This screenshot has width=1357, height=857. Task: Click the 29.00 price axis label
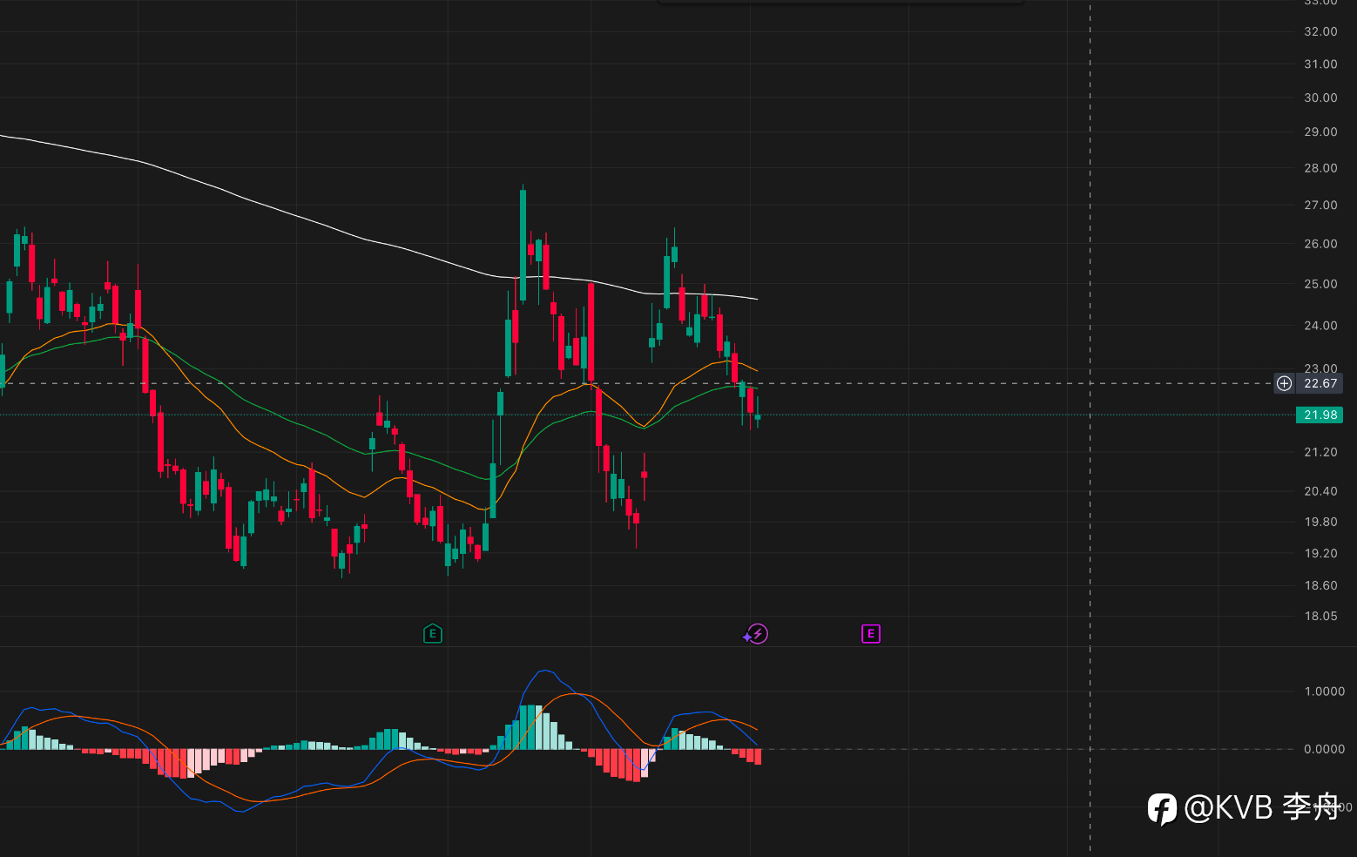[1320, 132]
